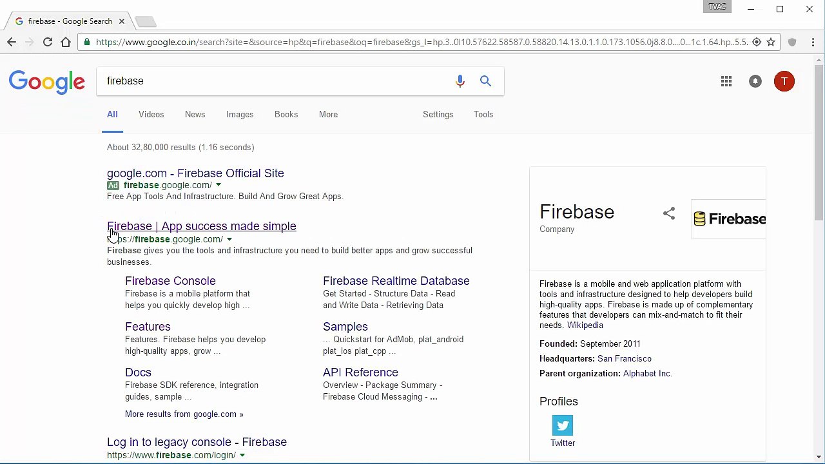Open Firebase App success made simple link
The width and height of the screenshot is (825, 464).
202,226
